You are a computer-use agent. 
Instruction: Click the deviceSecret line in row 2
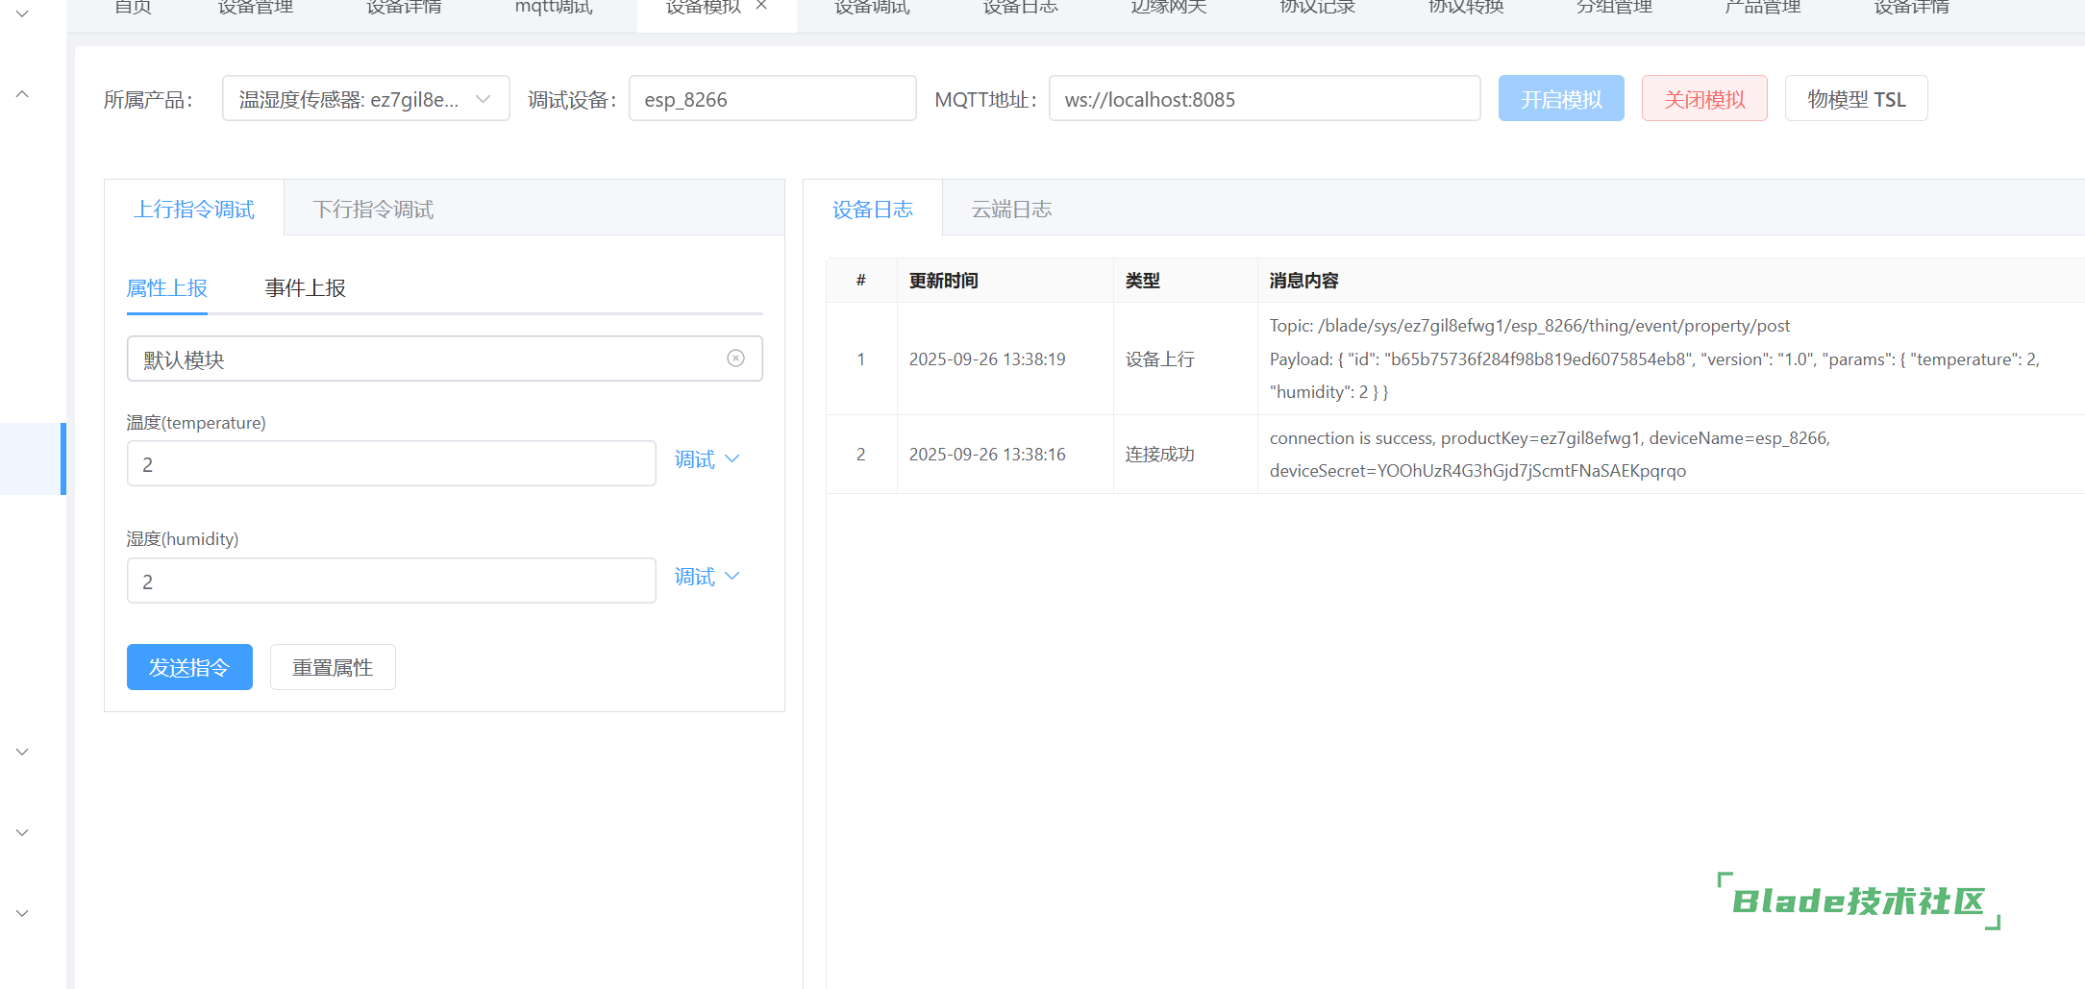[x=1477, y=471]
